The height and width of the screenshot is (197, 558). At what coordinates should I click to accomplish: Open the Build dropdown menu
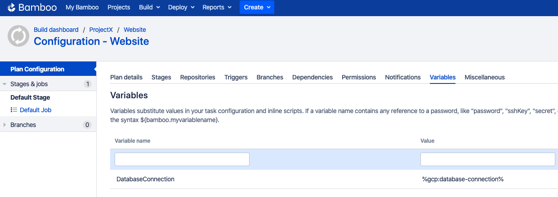pos(150,7)
